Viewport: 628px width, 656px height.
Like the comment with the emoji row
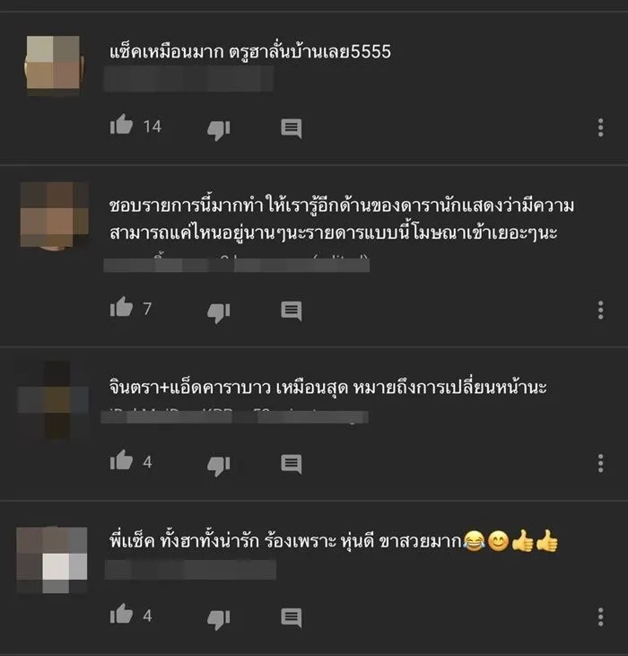point(121,614)
